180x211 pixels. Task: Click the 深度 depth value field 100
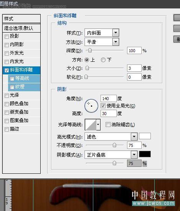[134, 51]
